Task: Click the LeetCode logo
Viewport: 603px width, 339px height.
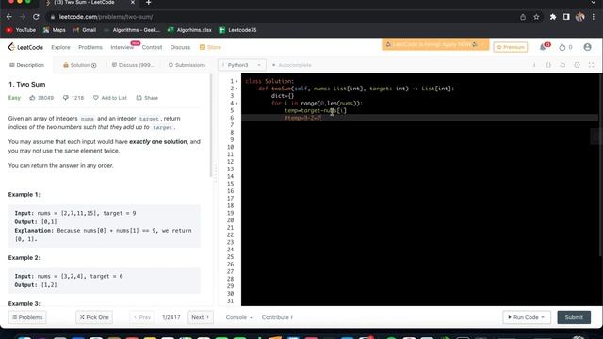Action: pos(25,47)
